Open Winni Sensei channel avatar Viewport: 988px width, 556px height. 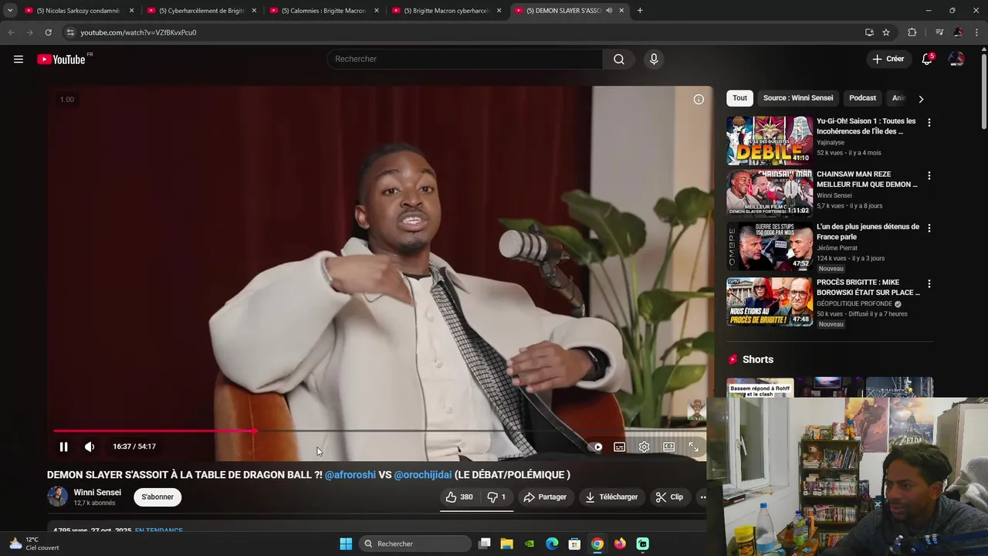58,497
